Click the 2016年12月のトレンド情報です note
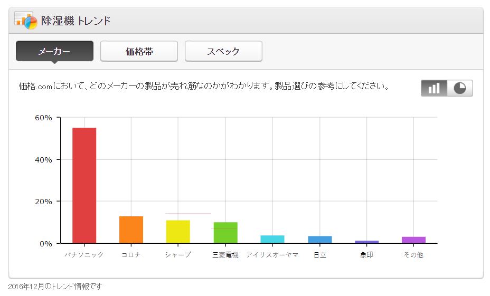The height and width of the screenshot is (296, 490). click(x=55, y=287)
